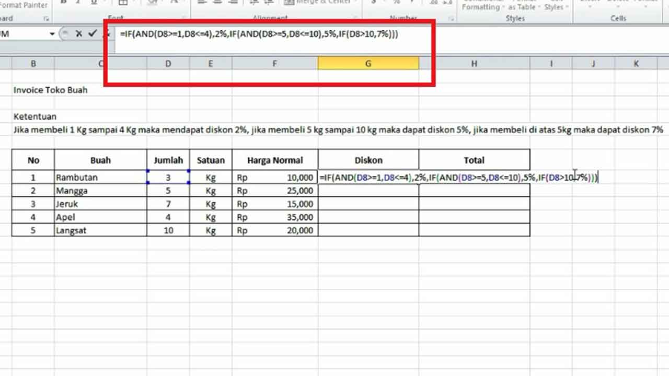Click the in-cell formula in Rambutan's Diskon cell

458,178
